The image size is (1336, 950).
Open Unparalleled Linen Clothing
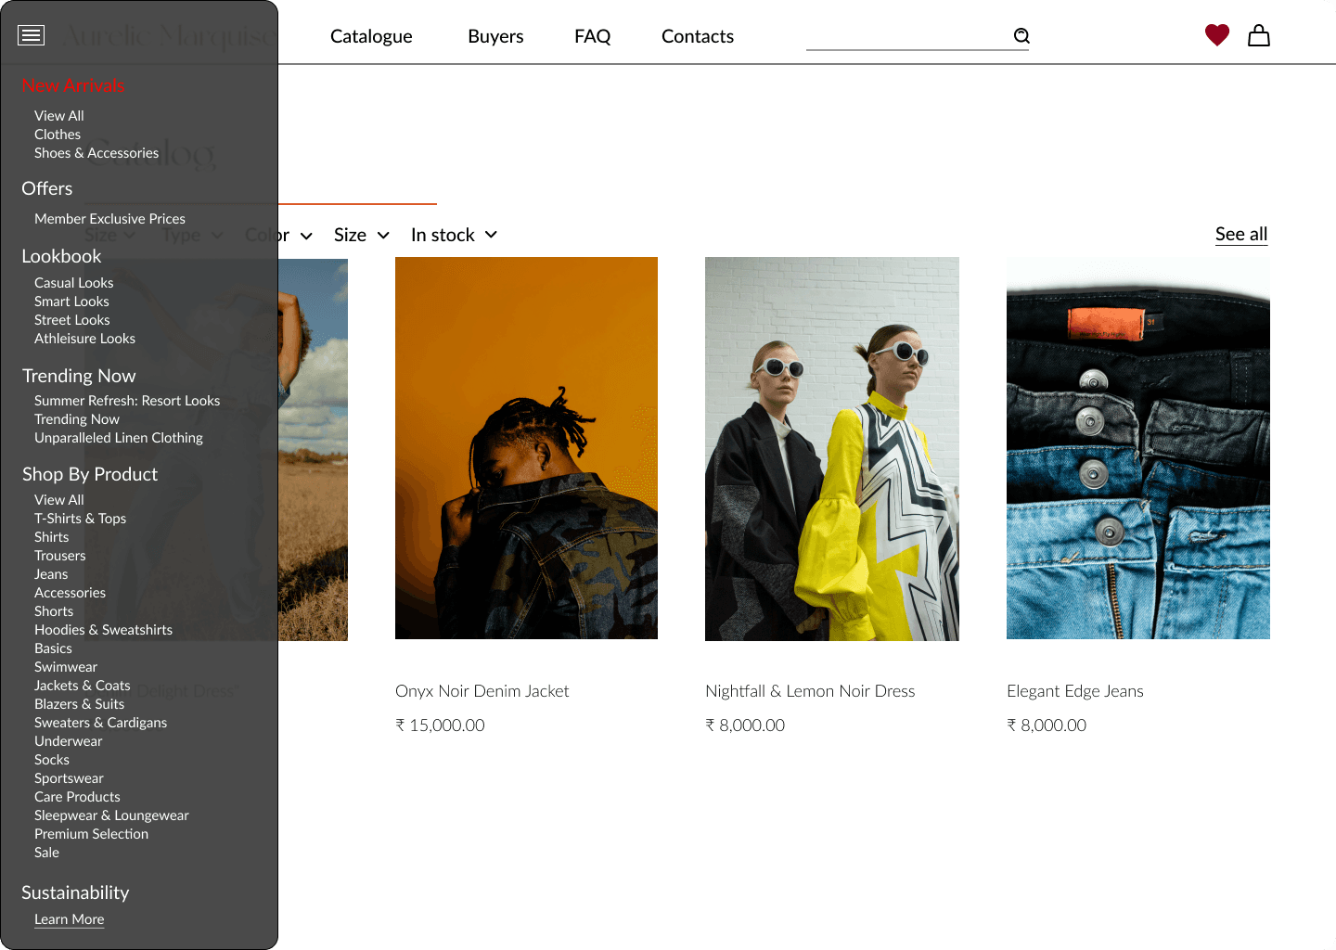[119, 438]
